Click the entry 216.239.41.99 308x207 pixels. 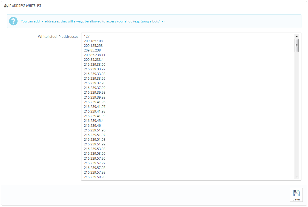(x=95, y=116)
